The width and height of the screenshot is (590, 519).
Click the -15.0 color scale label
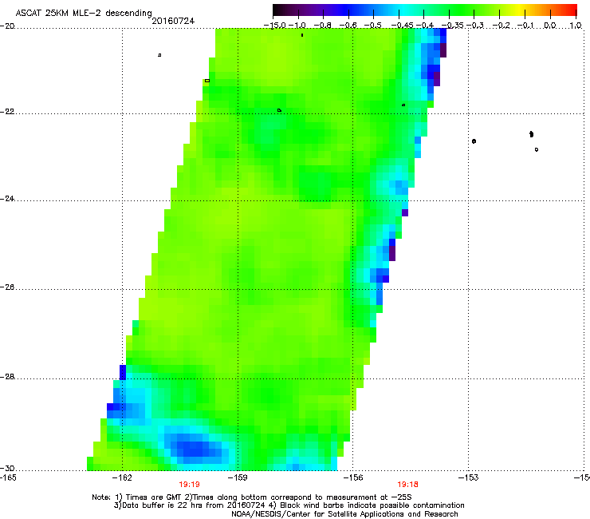(275, 26)
